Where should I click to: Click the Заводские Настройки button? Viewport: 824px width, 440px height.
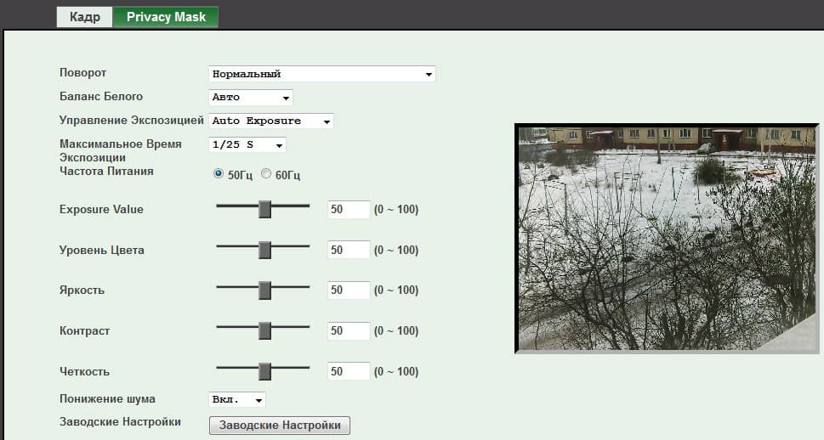280,426
